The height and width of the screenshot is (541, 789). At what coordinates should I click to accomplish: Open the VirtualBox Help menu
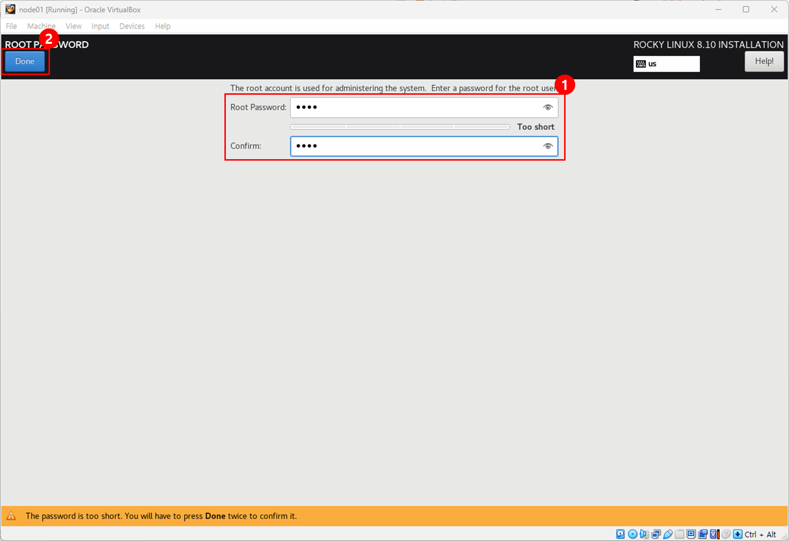coord(162,26)
